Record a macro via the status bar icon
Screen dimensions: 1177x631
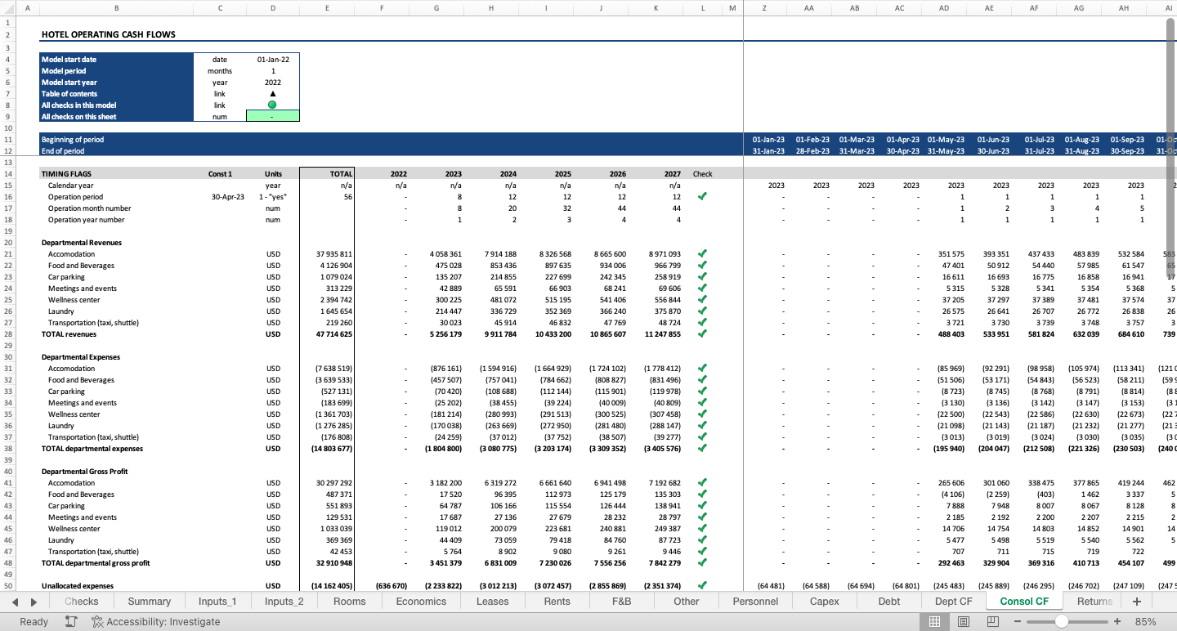click(x=71, y=621)
